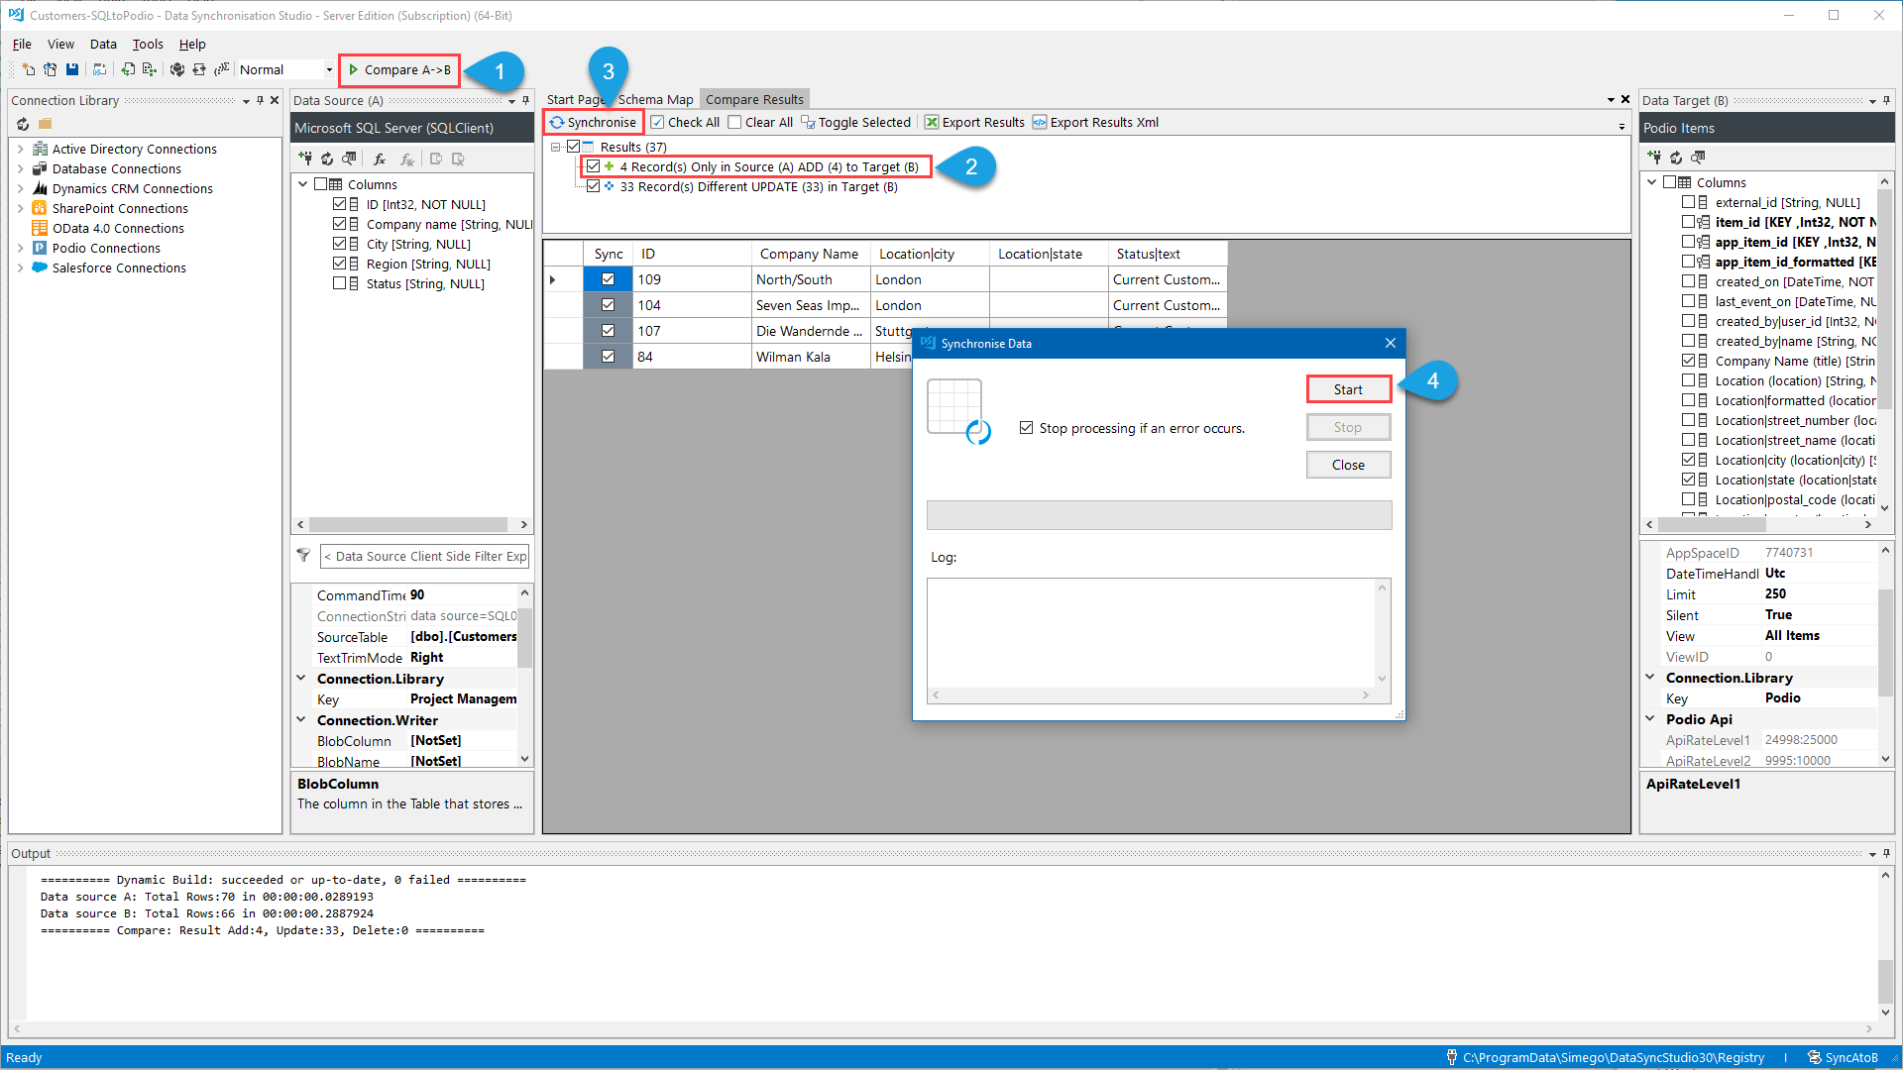Click the Open Project toolbar icon

coord(50,69)
